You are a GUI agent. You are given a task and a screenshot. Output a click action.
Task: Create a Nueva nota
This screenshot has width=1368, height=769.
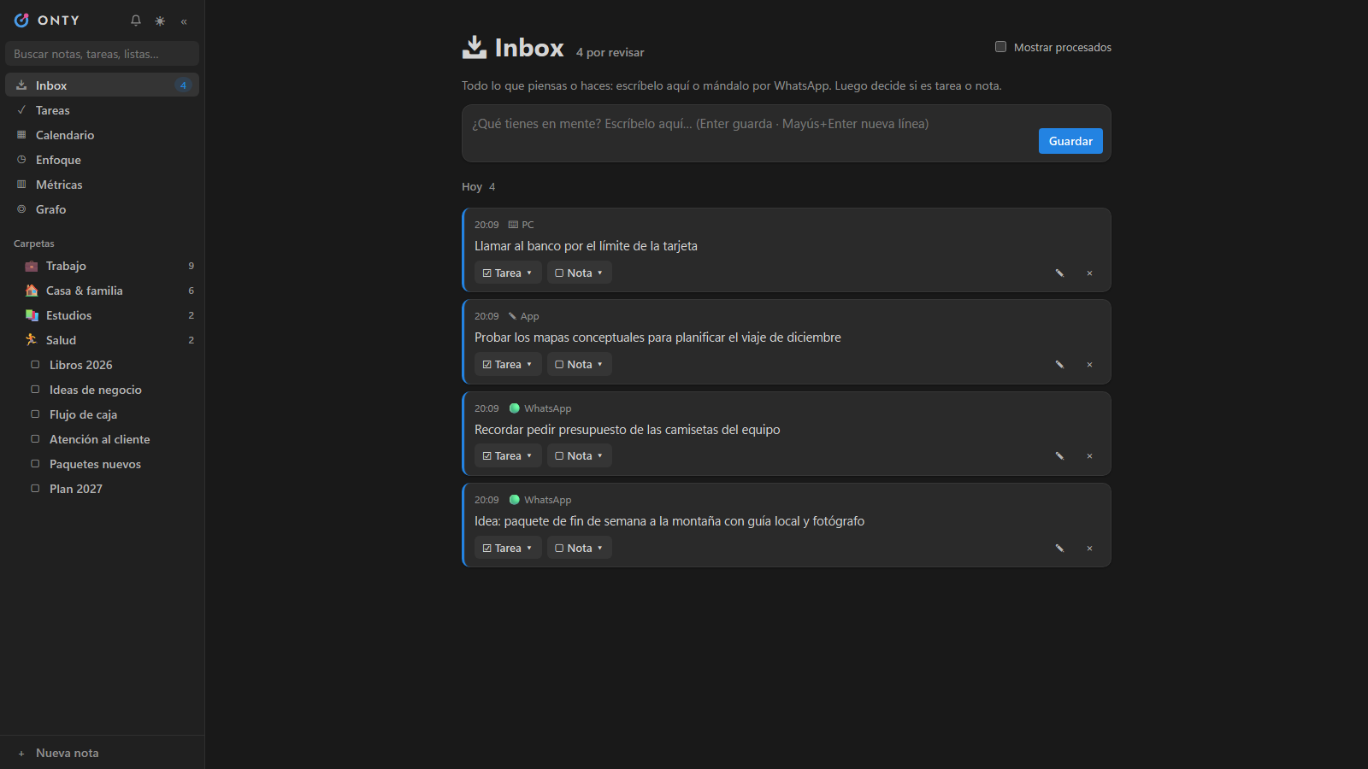pyautogui.click(x=102, y=753)
